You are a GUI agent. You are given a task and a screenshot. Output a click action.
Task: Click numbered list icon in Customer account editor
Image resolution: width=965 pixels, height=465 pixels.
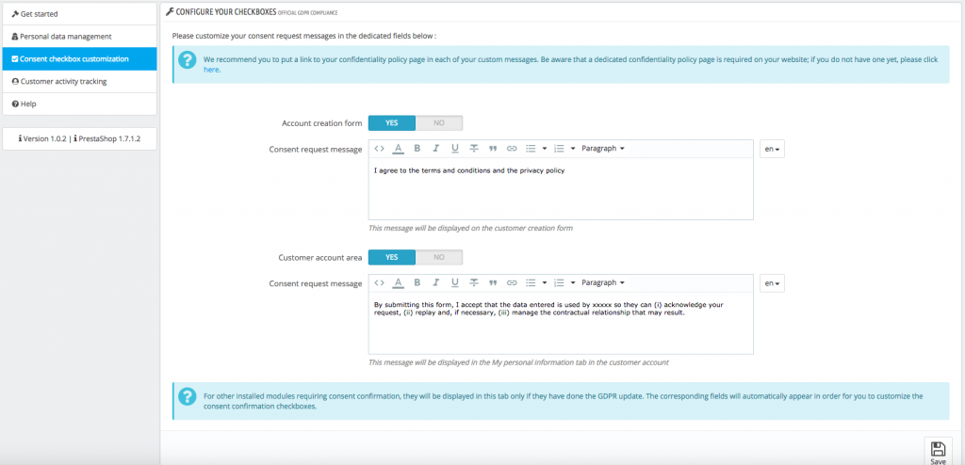(559, 283)
